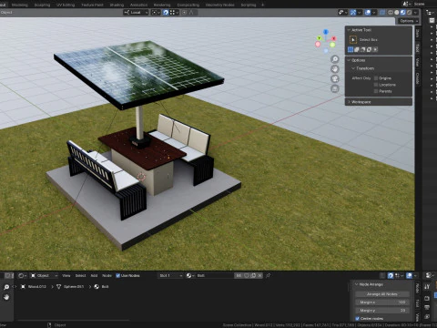Toggle the snapping magnet in 3D viewport header

tap(166, 13)
